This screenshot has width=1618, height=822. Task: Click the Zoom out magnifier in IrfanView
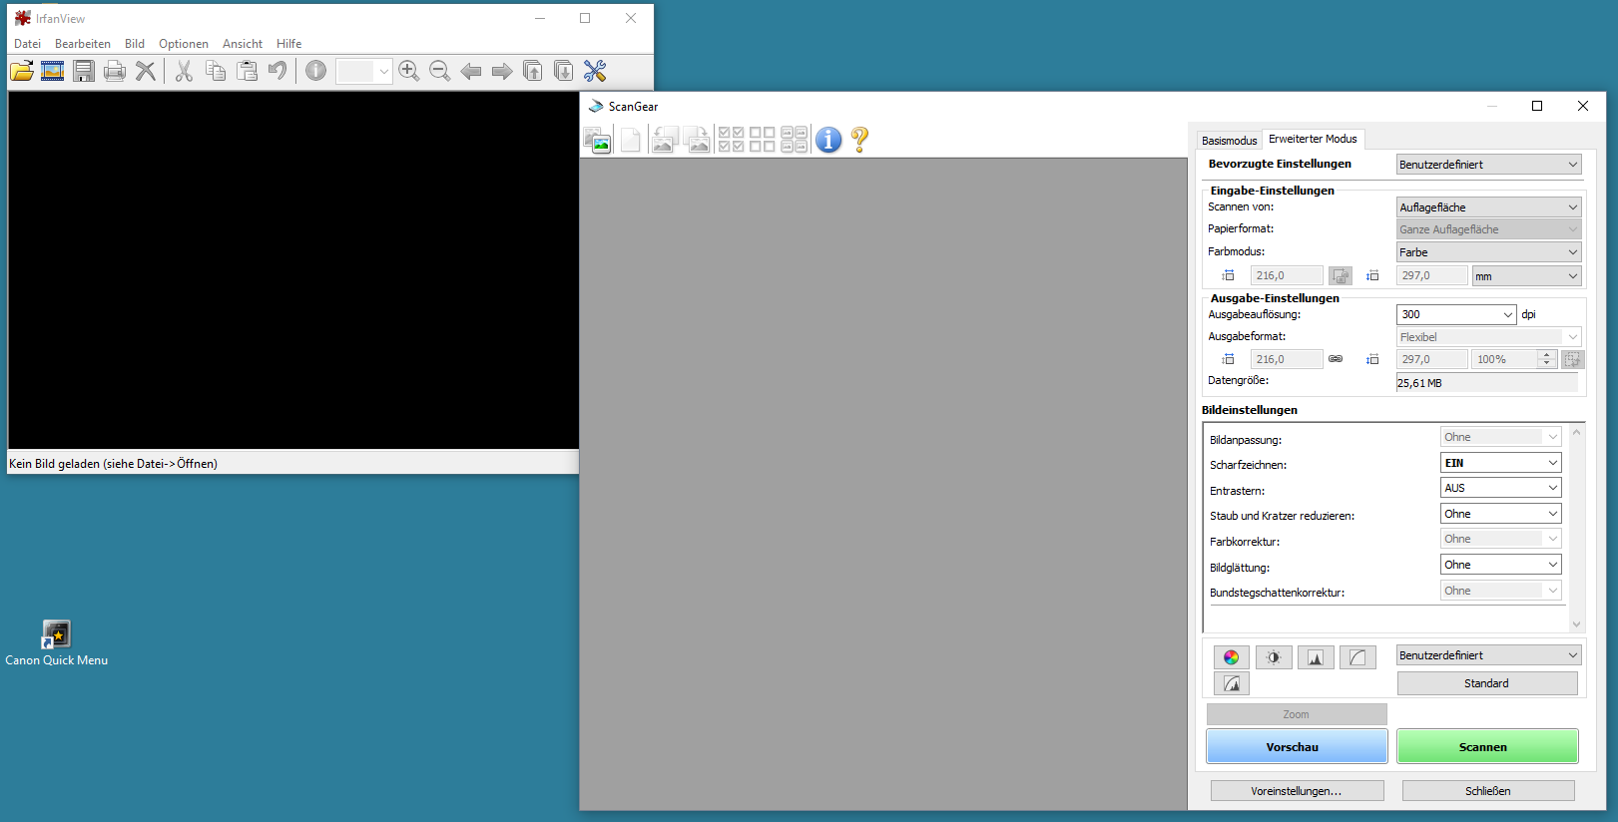point(439,71)
